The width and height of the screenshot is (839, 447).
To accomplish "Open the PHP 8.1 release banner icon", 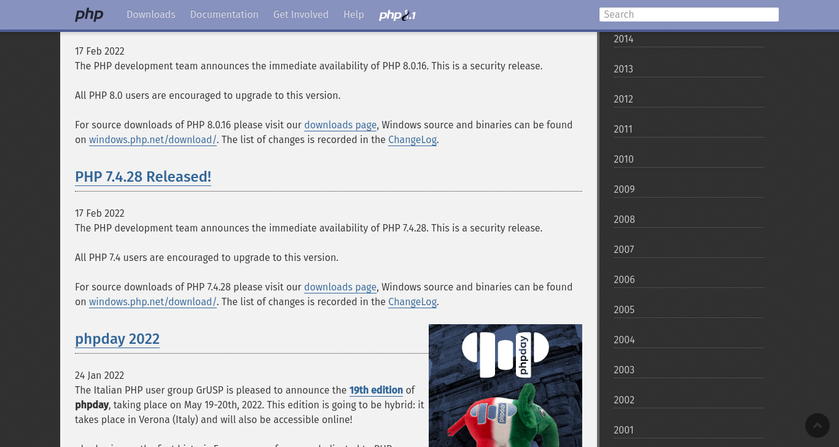I will [x=397, y=15].
